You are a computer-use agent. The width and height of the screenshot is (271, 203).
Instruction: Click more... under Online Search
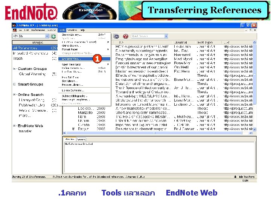pos(25,116)
